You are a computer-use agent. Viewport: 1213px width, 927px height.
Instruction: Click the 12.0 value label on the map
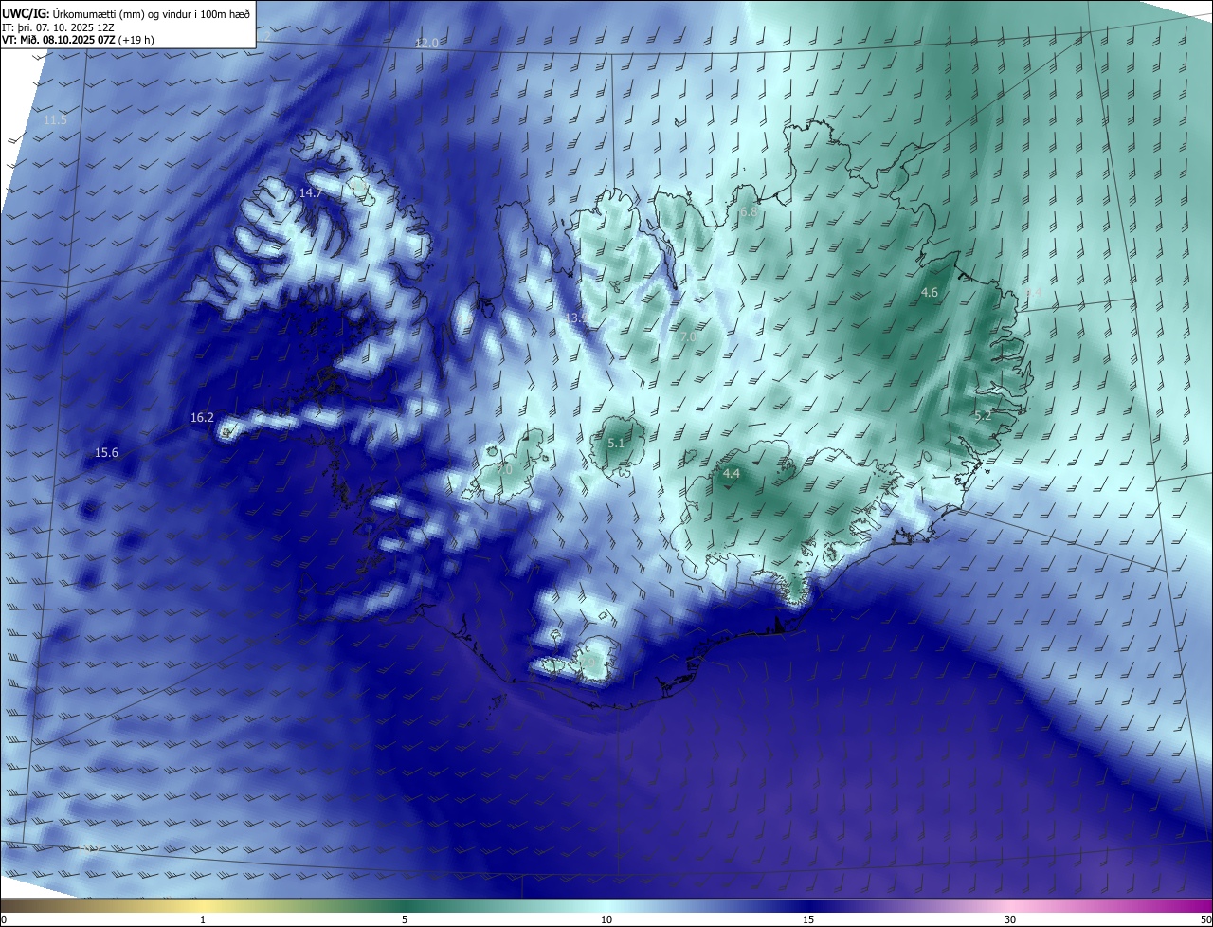(427, 44)
